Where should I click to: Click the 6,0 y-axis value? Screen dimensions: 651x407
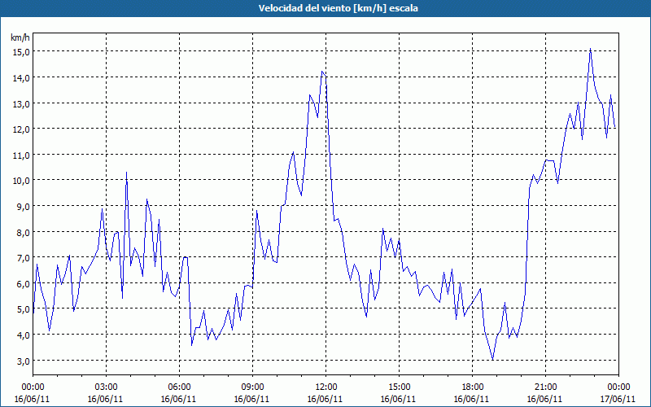[x=20, y=283]
